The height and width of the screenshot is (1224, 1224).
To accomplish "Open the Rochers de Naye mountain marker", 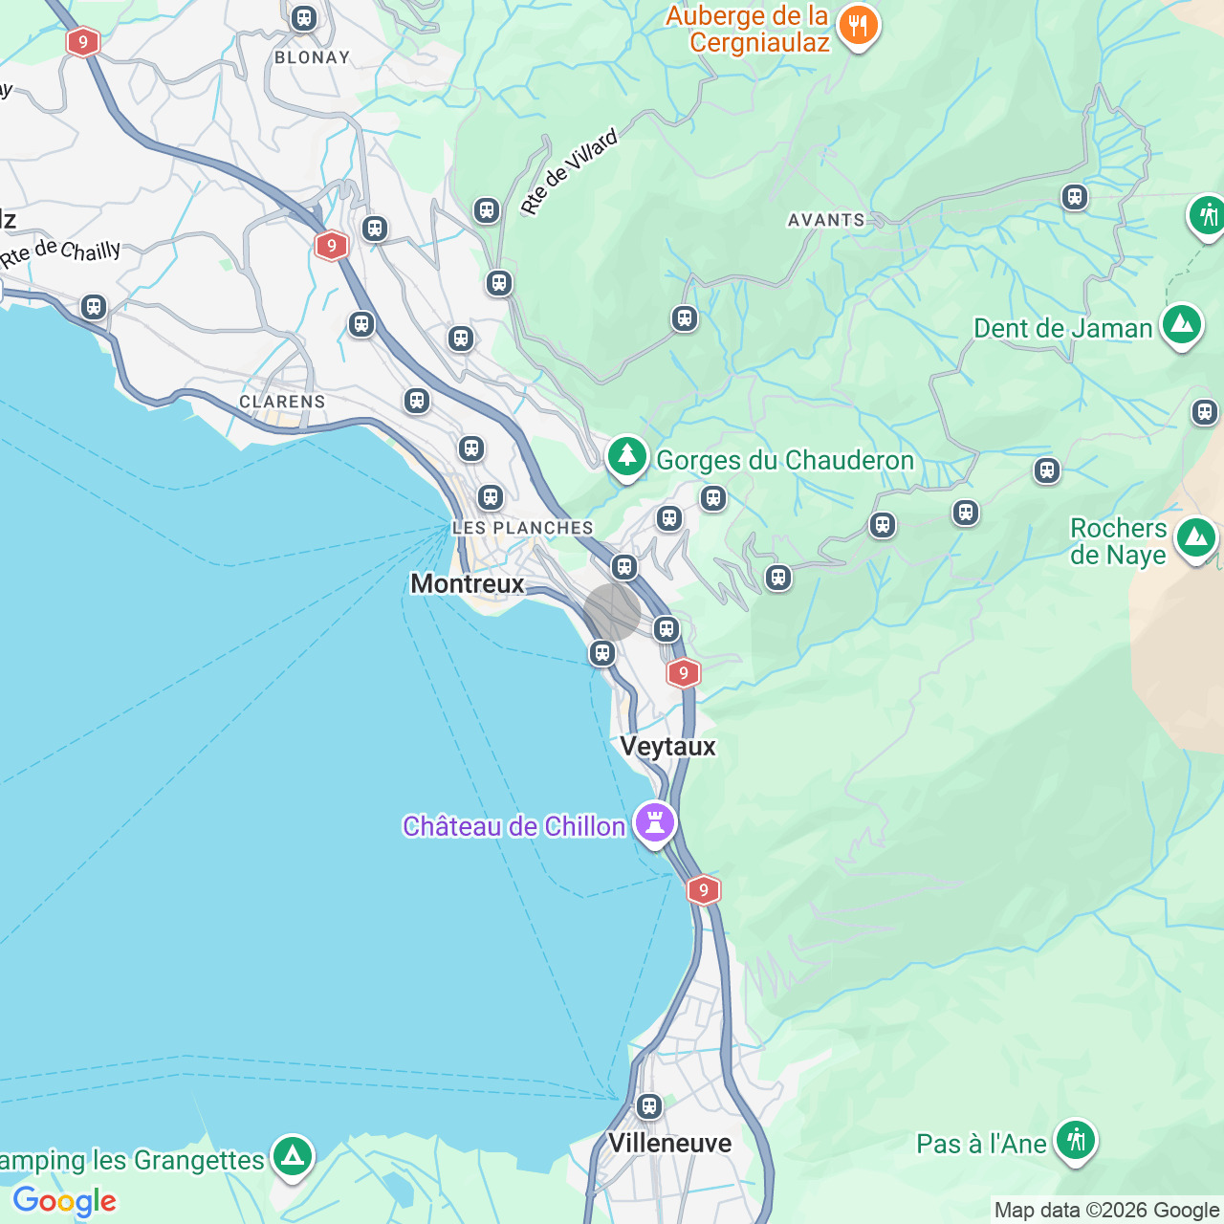I will (1196, 539).
